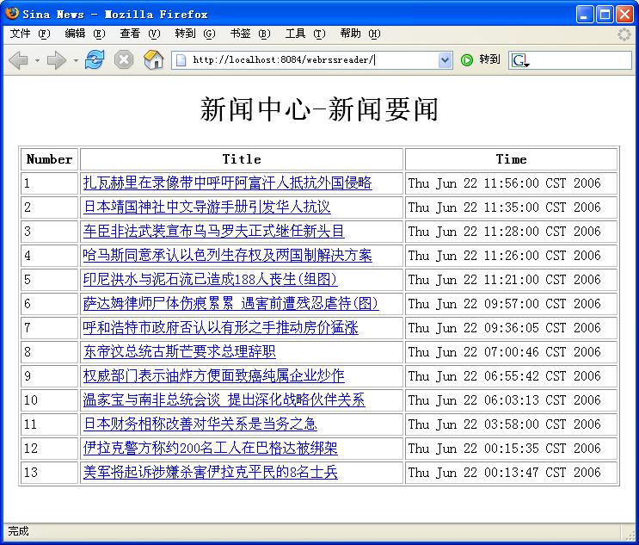This screenshot has width=639, height=545.
Task: Click the Back navigation arrow
Action: (x=18, y=60)
